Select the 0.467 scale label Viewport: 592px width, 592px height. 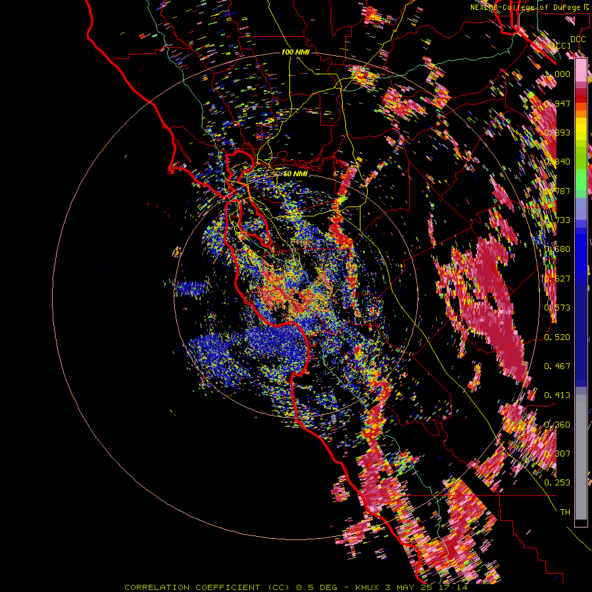pos(558,366)
